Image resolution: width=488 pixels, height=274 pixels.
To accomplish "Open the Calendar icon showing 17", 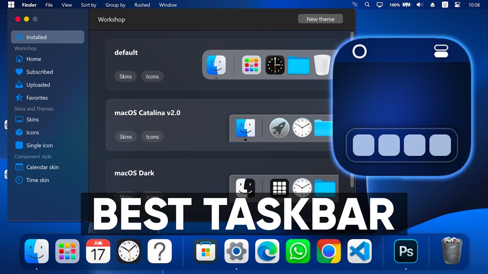I will (98, 251).
